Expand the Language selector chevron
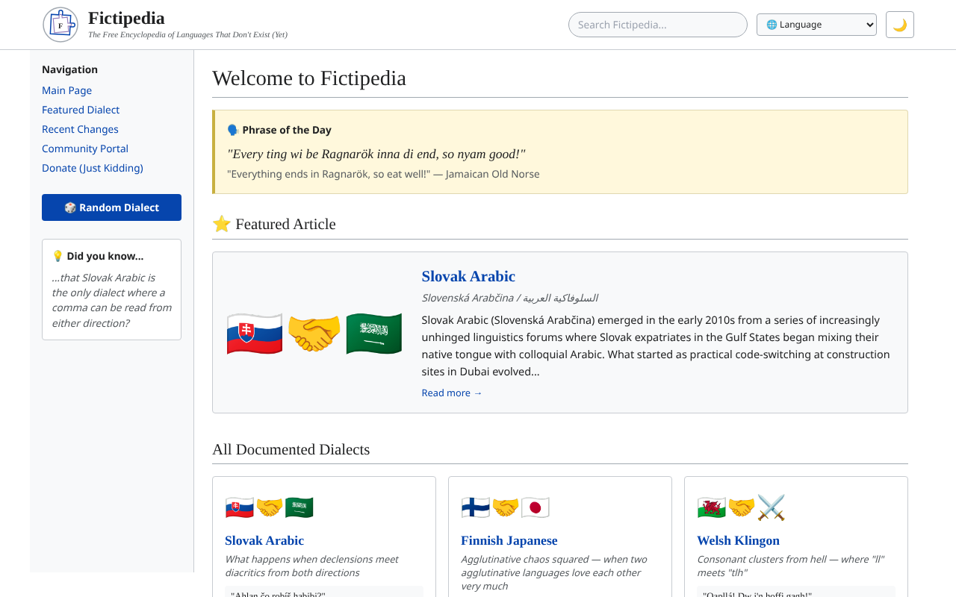 tap(870, 24)
